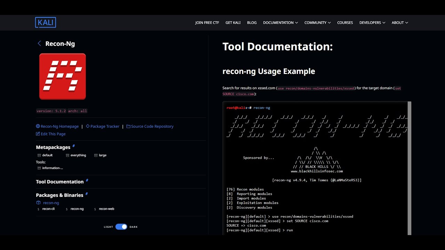This screenshot has height=250, width=445.
Task: Open the Blog nav item
Action: (x=252, y=23)
